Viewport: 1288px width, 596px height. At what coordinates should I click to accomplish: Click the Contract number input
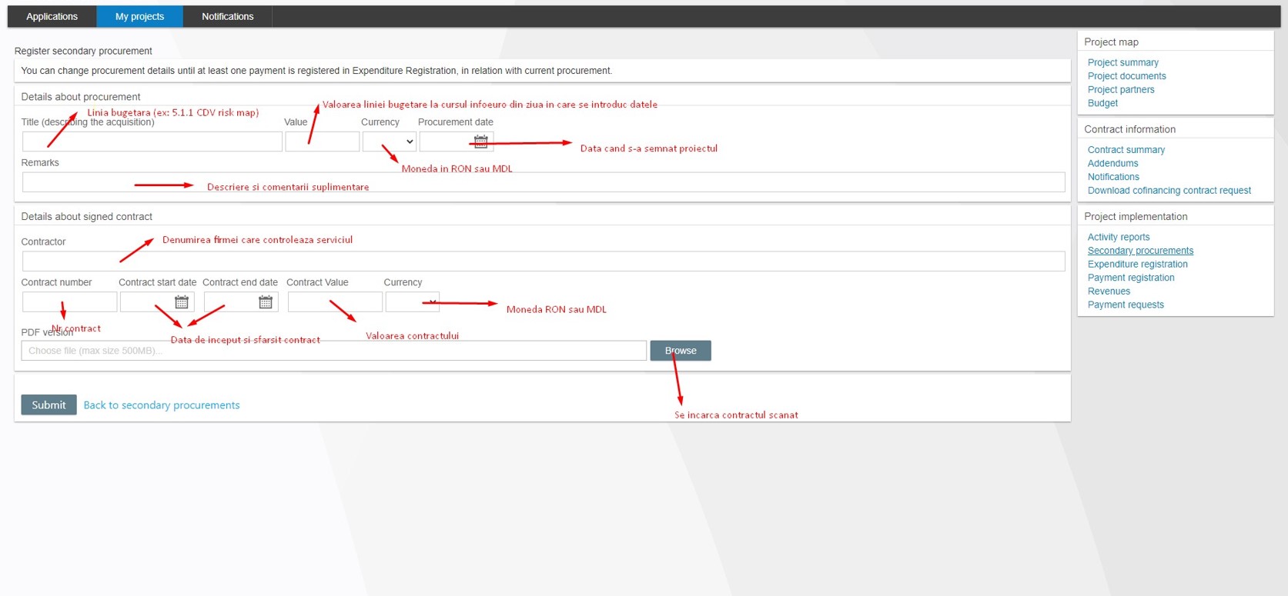coord(69,302)
